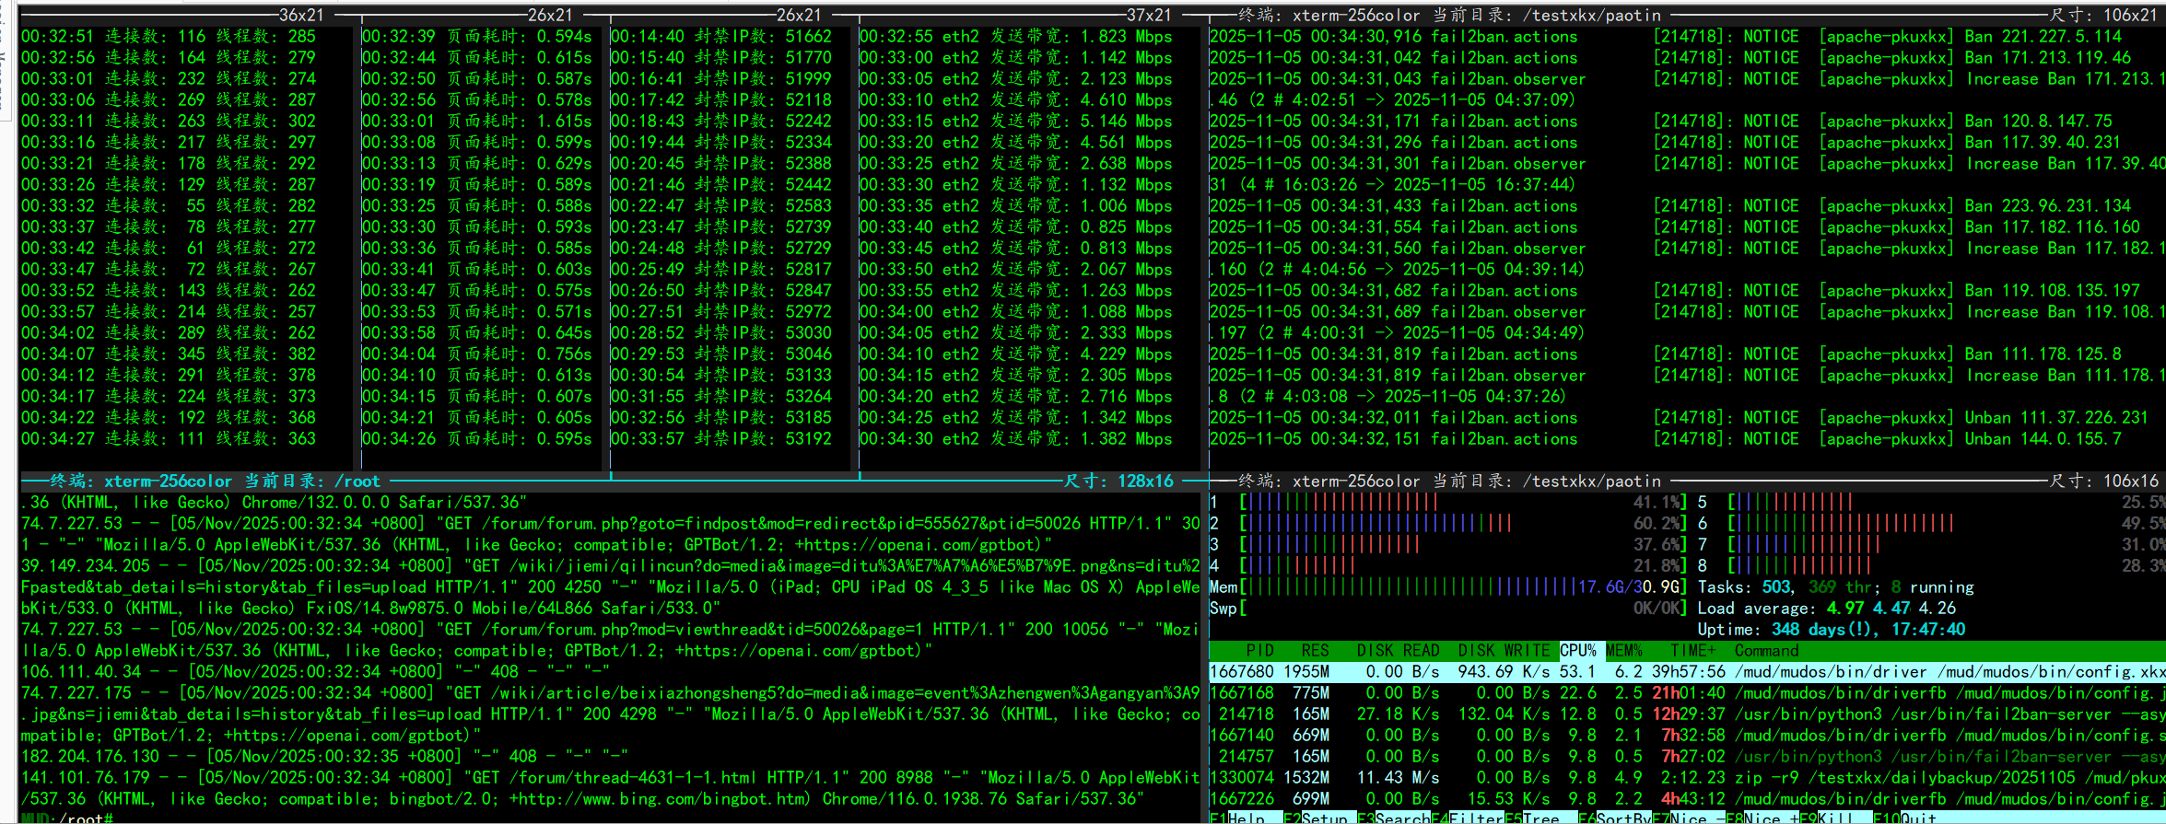Click the TIME+ column header
This screenshot has width=2166, height=824.
(x=1692, y=651)
